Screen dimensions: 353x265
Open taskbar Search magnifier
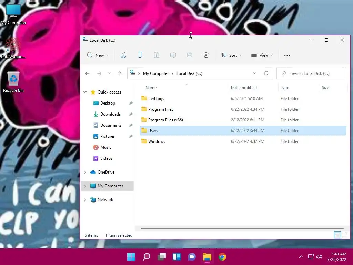(146, 257)
